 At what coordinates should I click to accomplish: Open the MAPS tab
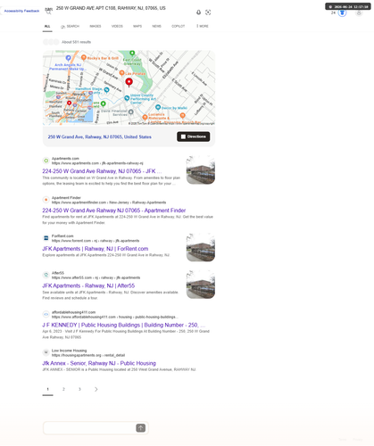(137, 26)
